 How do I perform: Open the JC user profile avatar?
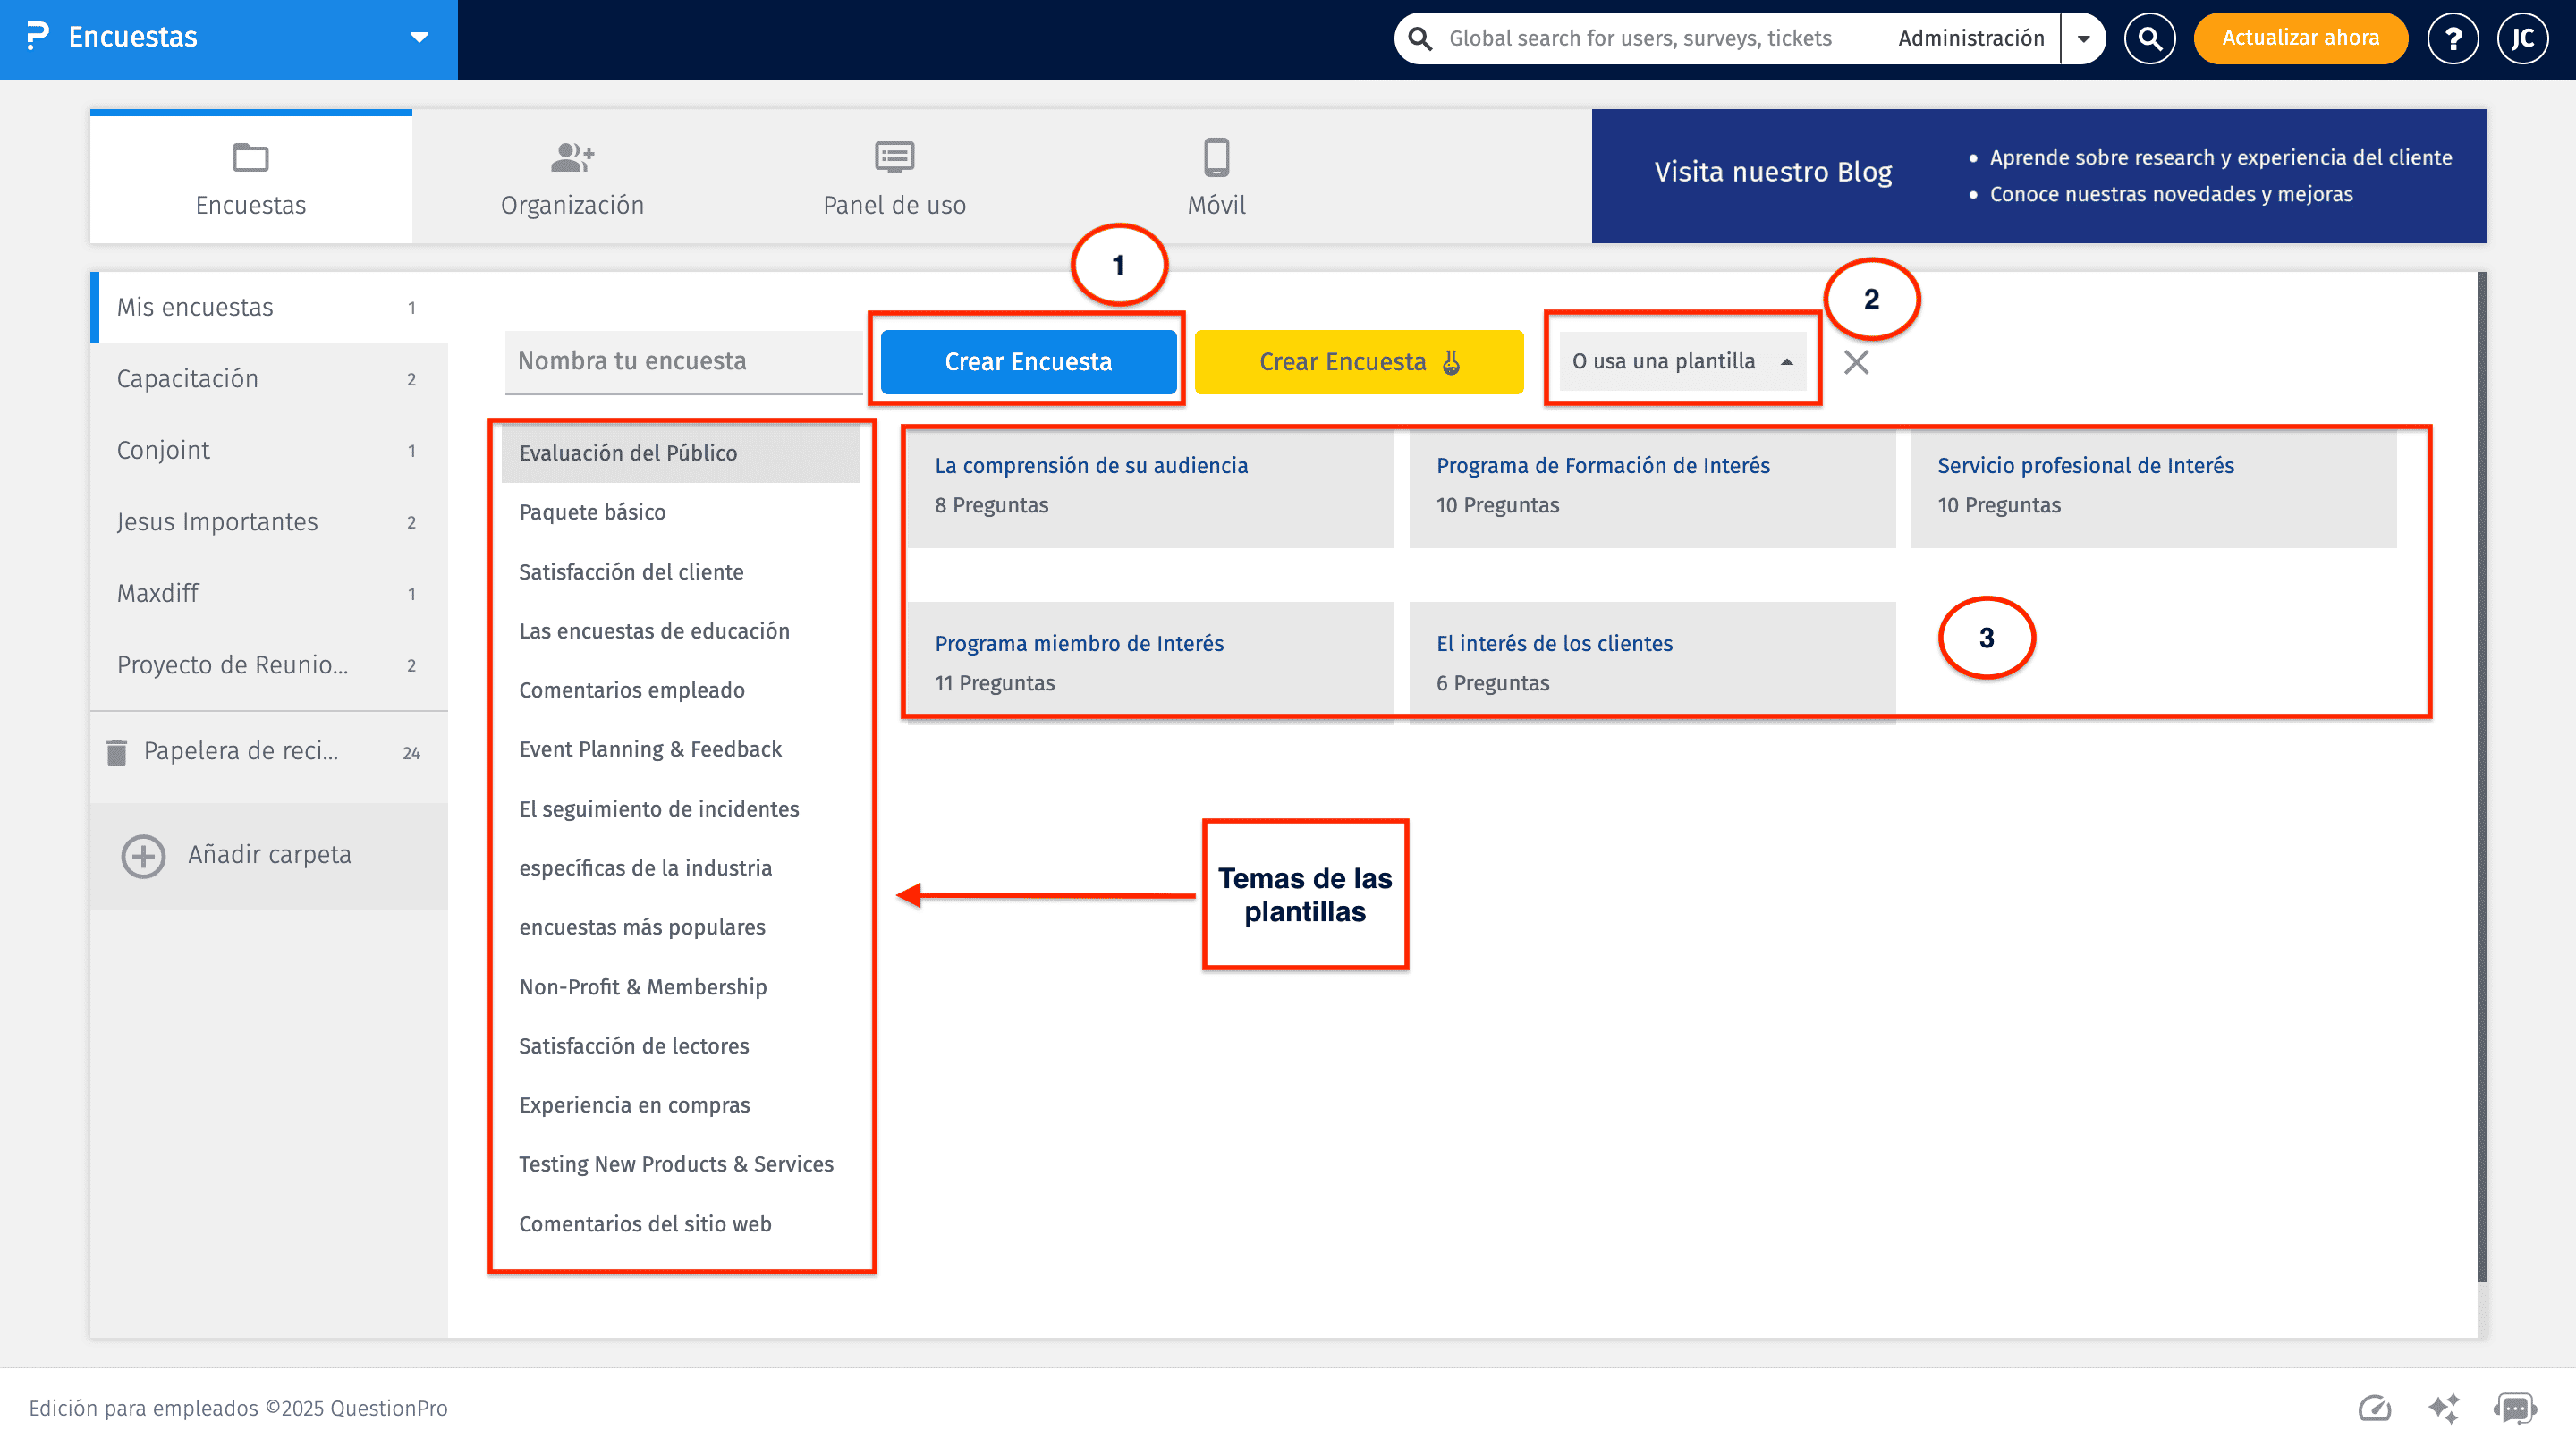pos(2522,38)
